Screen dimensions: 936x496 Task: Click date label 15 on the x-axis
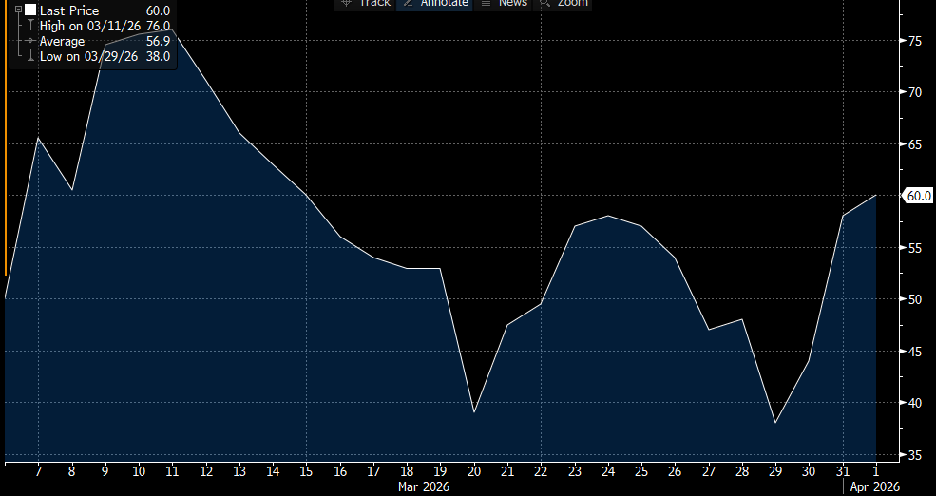click(x=306, y=471)
